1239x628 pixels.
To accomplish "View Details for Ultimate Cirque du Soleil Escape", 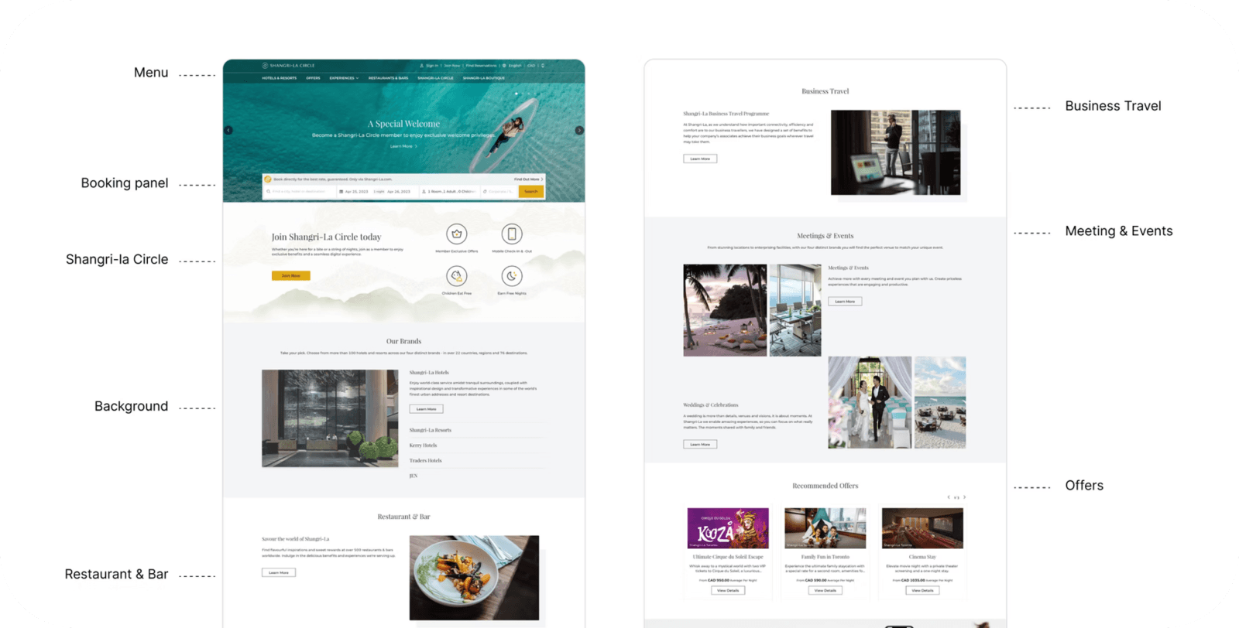I will point(728,590).
